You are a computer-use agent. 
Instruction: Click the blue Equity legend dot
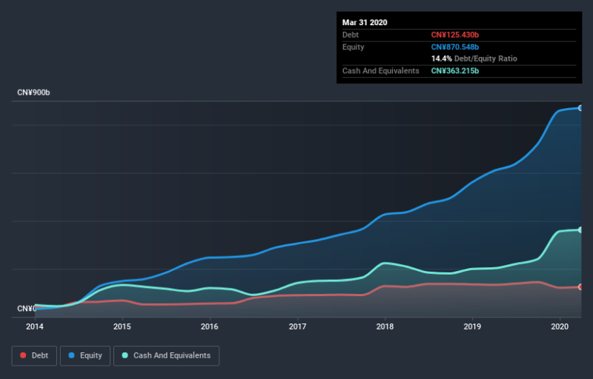point(71,355)
